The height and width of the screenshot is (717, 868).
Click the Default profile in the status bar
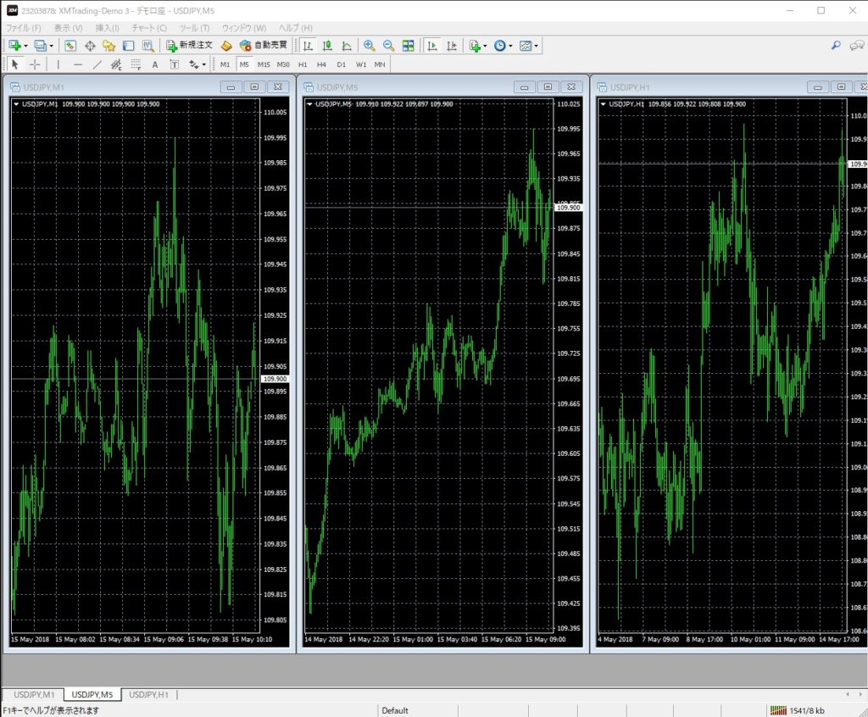(395, 710)
